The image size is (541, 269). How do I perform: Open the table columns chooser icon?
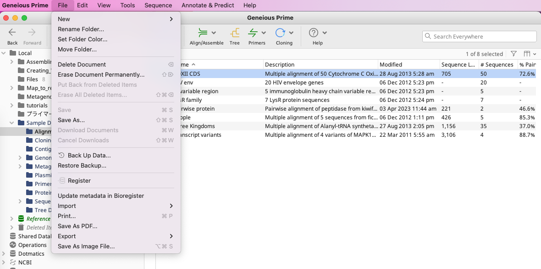coord(527,54)
